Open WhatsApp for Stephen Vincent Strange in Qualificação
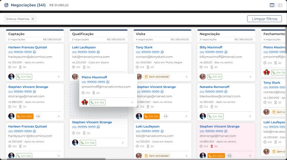The width and height of the screenshot is (287, 160). pos(98,127)
